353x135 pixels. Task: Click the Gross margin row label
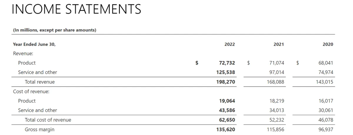[39, 129]
